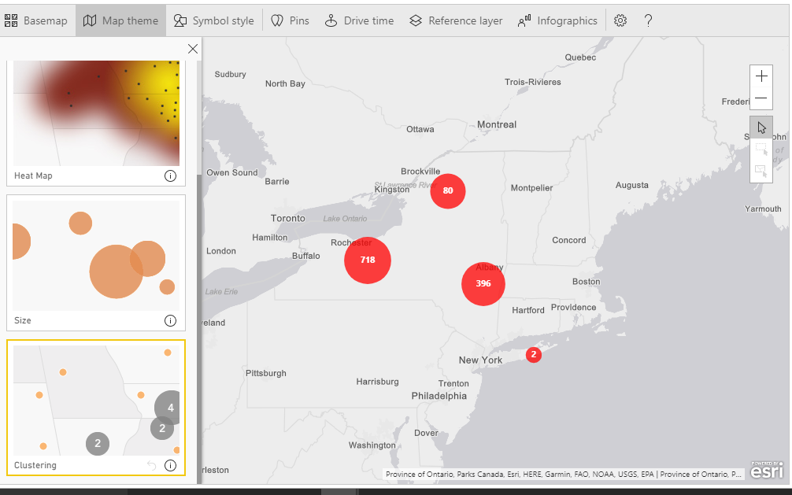The image size is (792, 495).
Task: Zoom in on the map
Action: point(761,76)
